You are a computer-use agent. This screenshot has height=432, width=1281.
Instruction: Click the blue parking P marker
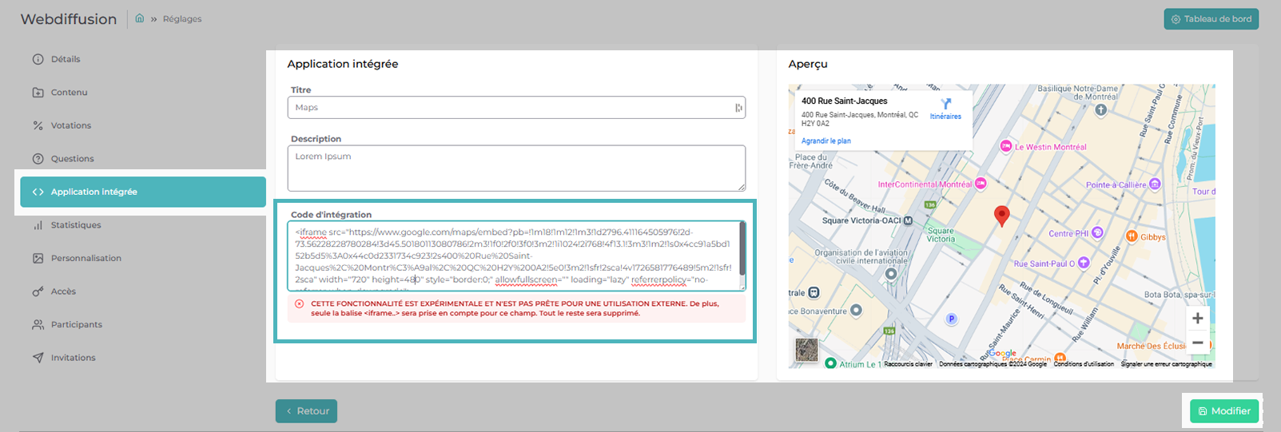pos(951,319)
